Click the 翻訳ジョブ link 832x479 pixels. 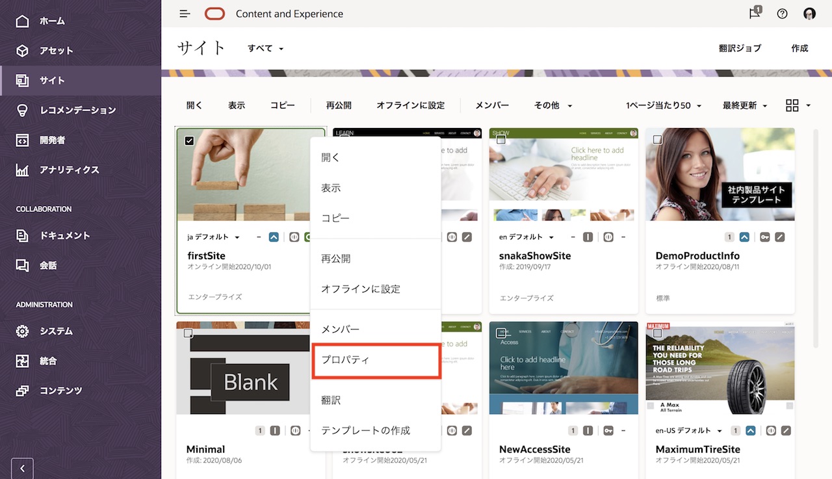(740, 47)
